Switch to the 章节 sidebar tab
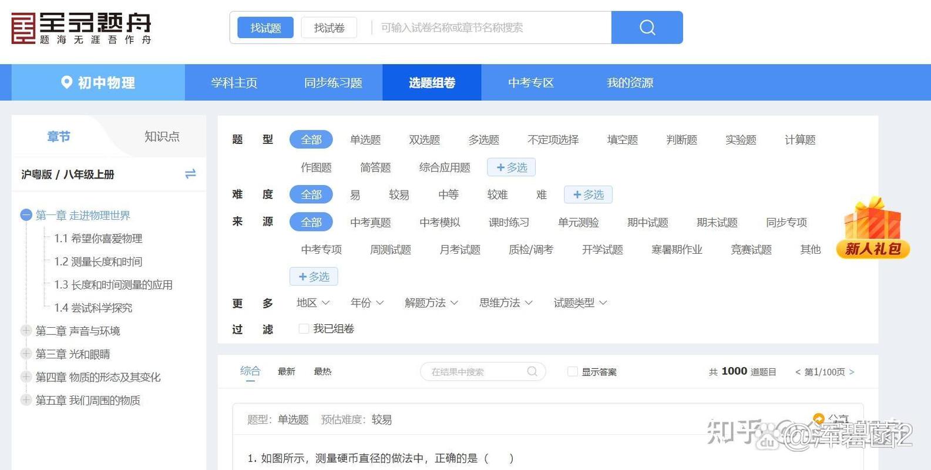Viewport: 931px width, 470px height. [59, 136]
